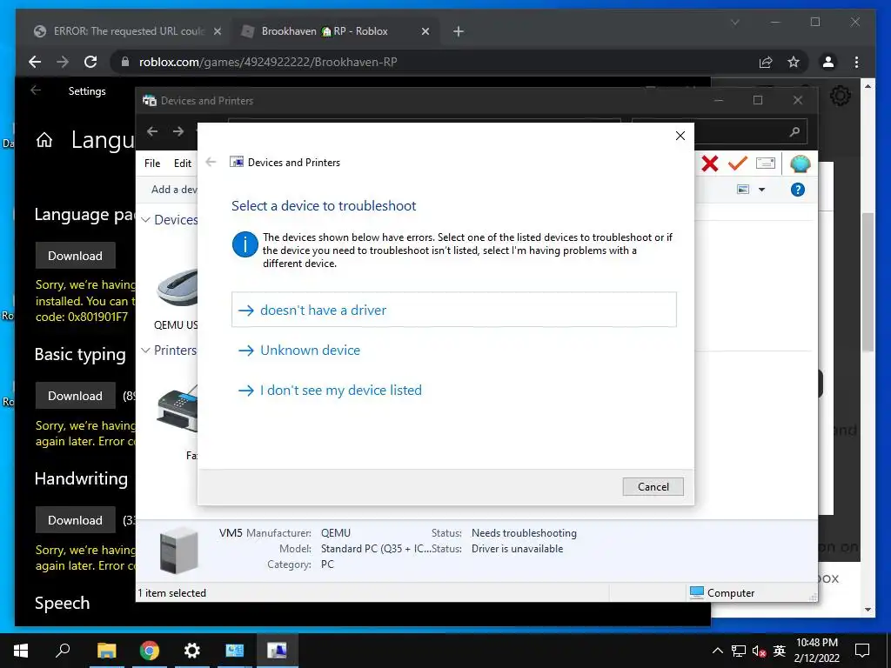Image resolution: width=891 pixels, height=668 pixels.
Task: Open the File menu in Devices and Printers
Action: click(x=152, y=164)
